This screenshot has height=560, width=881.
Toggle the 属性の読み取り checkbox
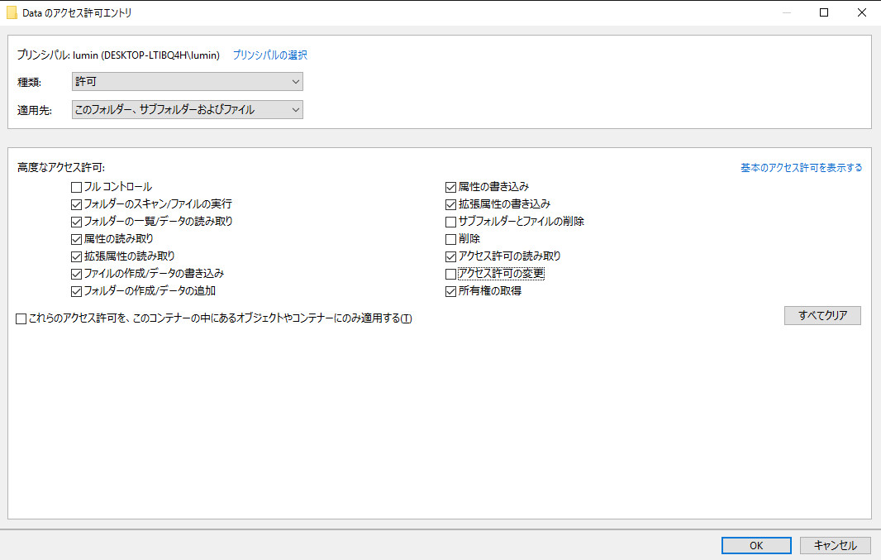[76, 240]
